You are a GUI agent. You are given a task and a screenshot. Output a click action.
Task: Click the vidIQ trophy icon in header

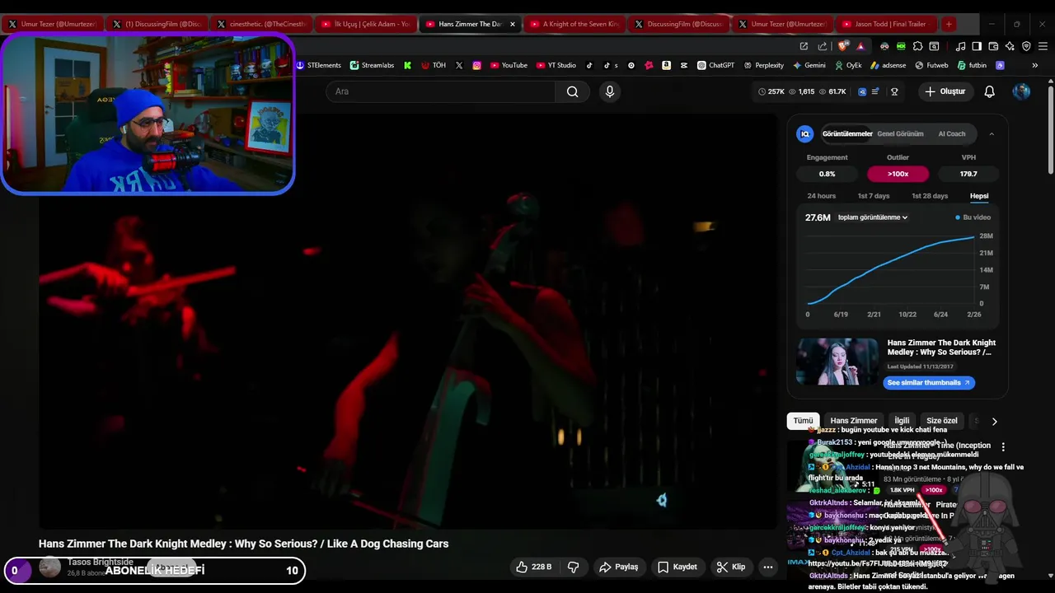point(894,91)
